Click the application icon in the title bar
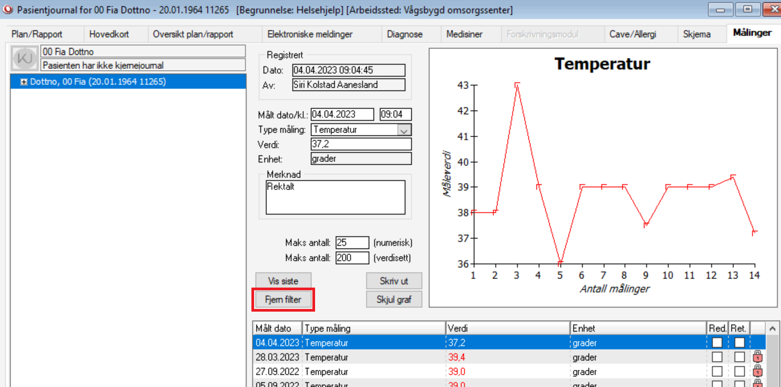This screenshot has width=781, height=387. (x=7, y=9)
